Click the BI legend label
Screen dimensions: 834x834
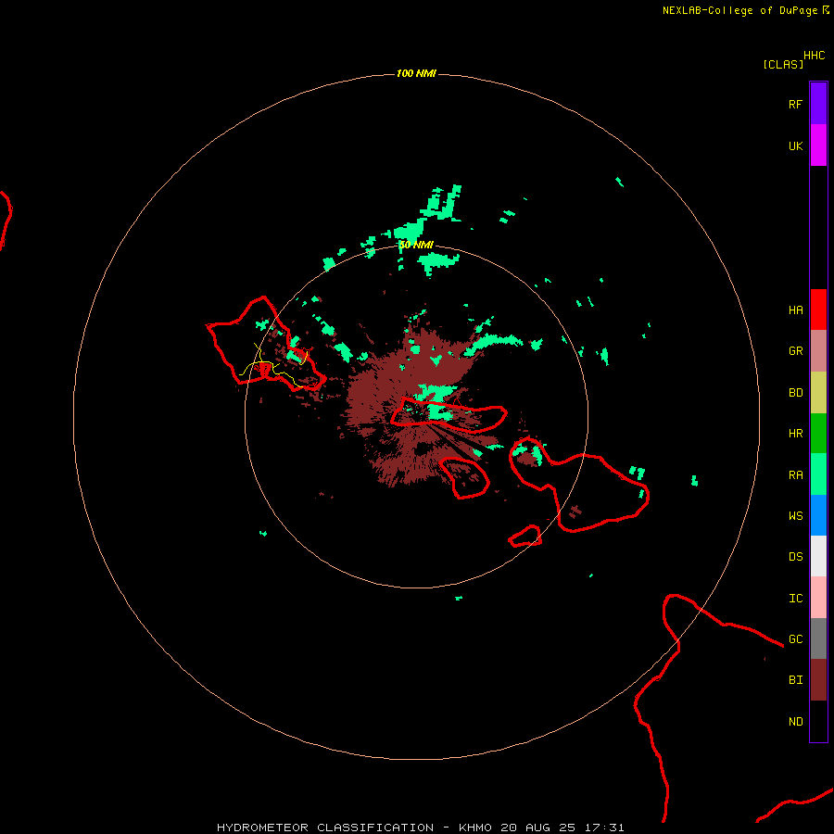coord(795,680)
